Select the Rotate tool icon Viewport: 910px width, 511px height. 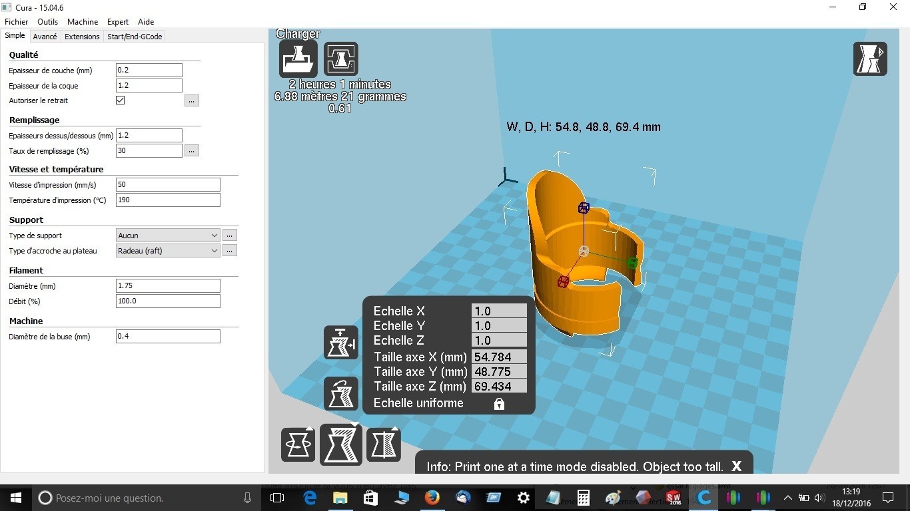tap(298, 444)
